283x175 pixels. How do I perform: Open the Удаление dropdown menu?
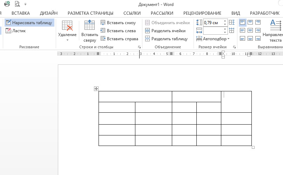point(67,31)
